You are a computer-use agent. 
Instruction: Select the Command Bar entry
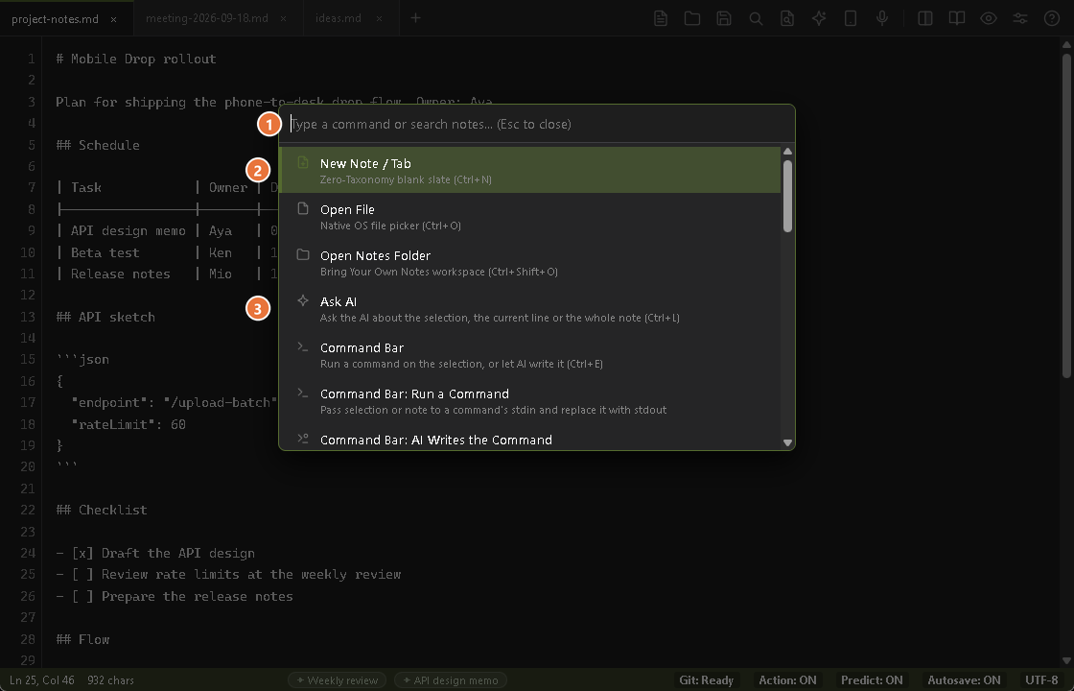click(529, 354)
